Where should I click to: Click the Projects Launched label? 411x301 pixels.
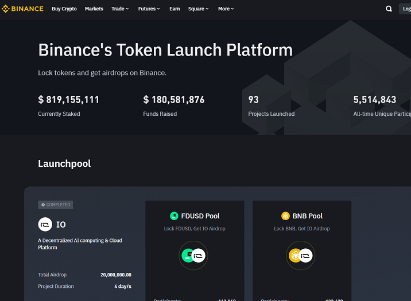272,114
